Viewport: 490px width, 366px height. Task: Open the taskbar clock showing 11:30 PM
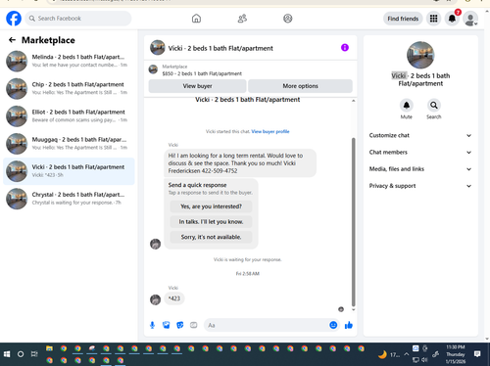pos(456,354)
